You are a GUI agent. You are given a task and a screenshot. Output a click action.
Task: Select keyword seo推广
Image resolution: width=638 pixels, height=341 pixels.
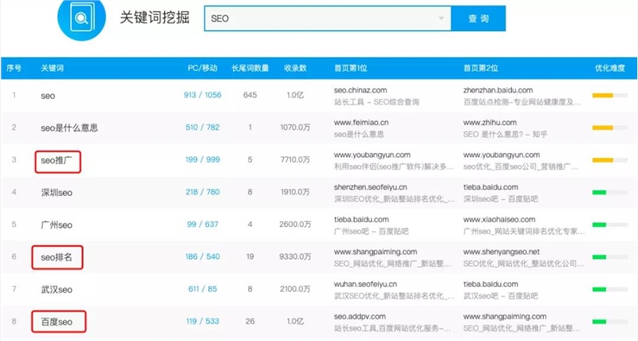[x=56, y=161]
